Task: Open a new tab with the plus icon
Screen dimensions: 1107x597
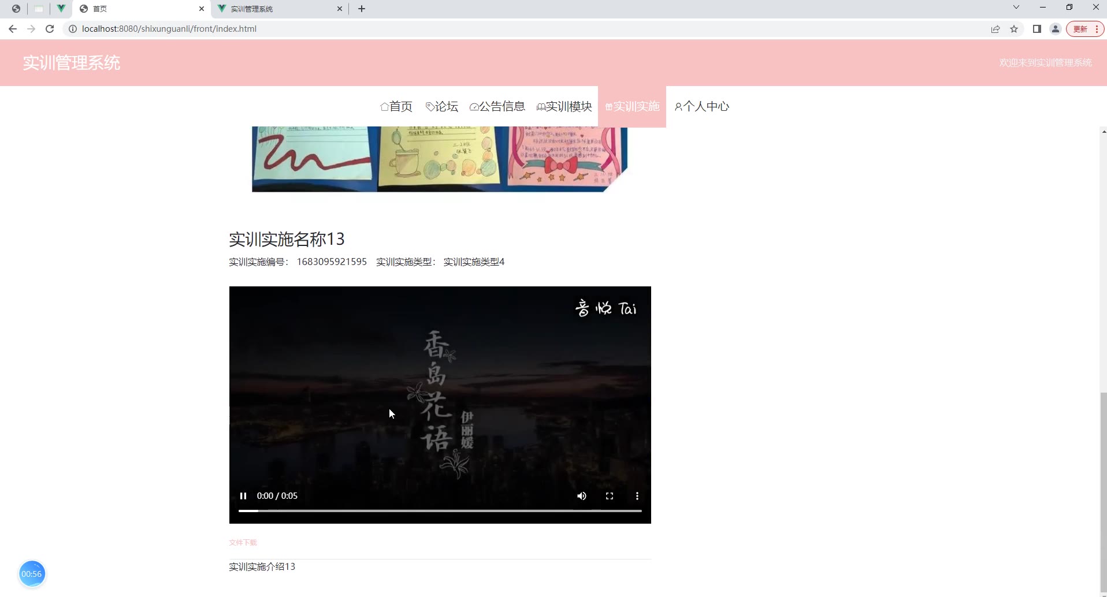Action: pos(362,9)
